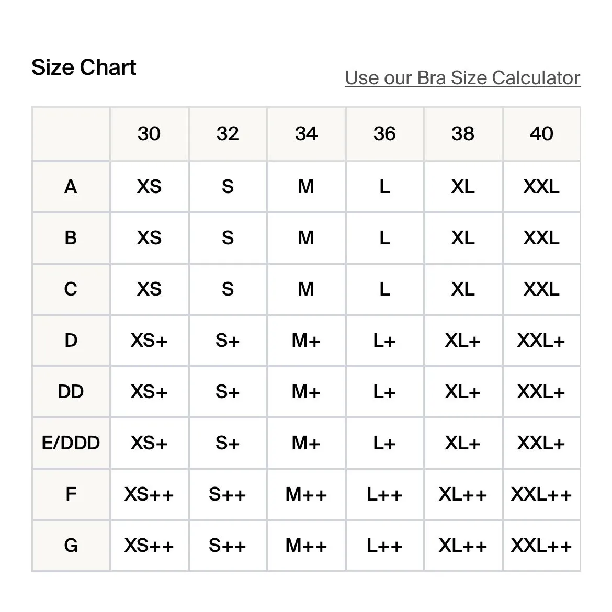The height and width of the screenshot is (612, 612).
Task: Select the XXL cell in row A
Action: click(x=541, y=187)
